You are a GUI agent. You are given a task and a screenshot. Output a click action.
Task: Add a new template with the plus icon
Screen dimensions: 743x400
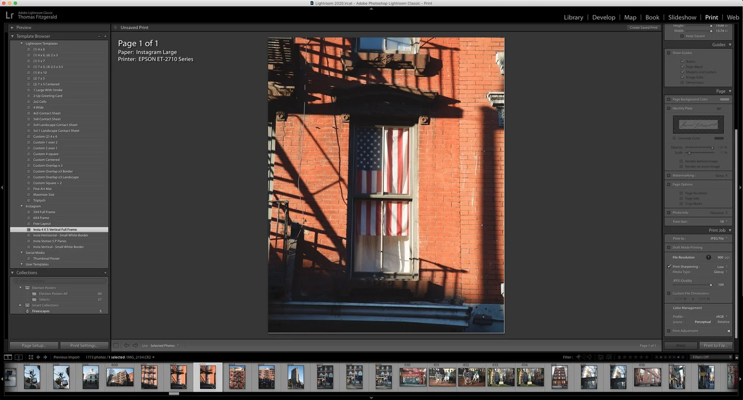pos(105,36)
